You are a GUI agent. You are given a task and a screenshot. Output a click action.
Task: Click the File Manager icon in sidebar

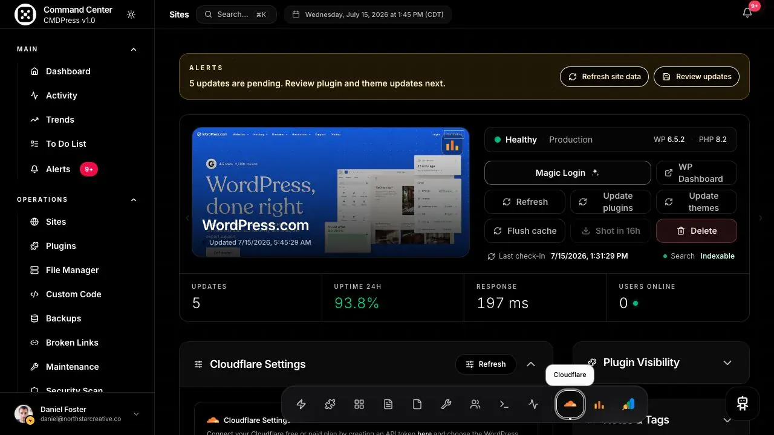pos(34,270)
